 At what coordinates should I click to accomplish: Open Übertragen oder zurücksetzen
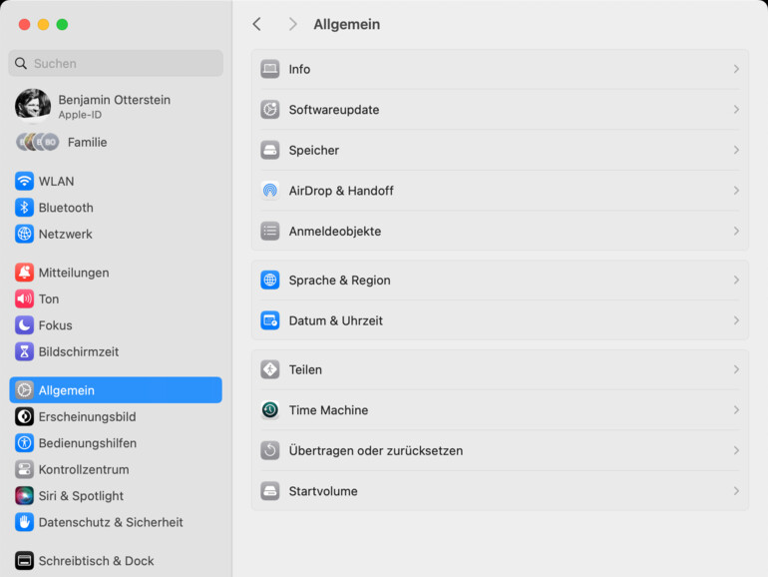[x=376, y=451]
